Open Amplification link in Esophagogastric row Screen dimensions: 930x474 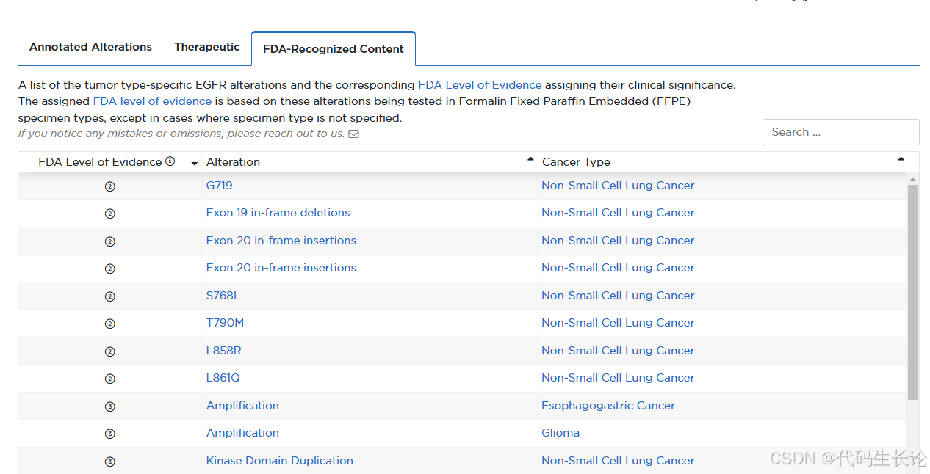(242, 406)
